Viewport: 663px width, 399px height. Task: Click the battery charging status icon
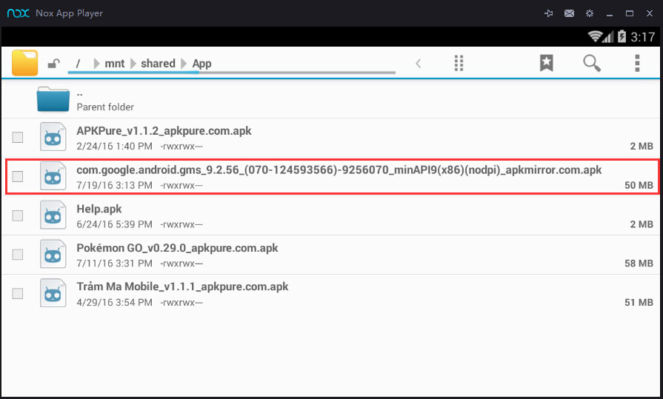622,36
